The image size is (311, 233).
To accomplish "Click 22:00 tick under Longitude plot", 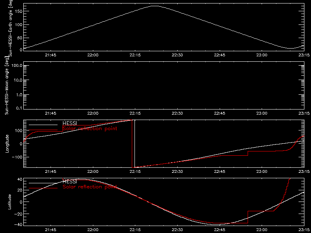I will pos(93,172).
